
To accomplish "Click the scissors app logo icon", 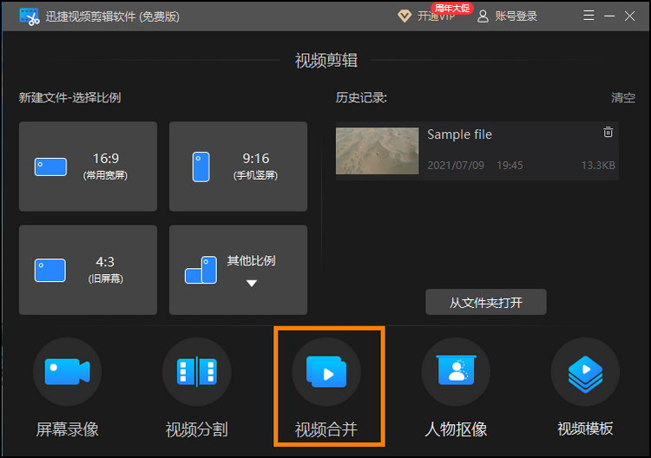I will point(30,16).
